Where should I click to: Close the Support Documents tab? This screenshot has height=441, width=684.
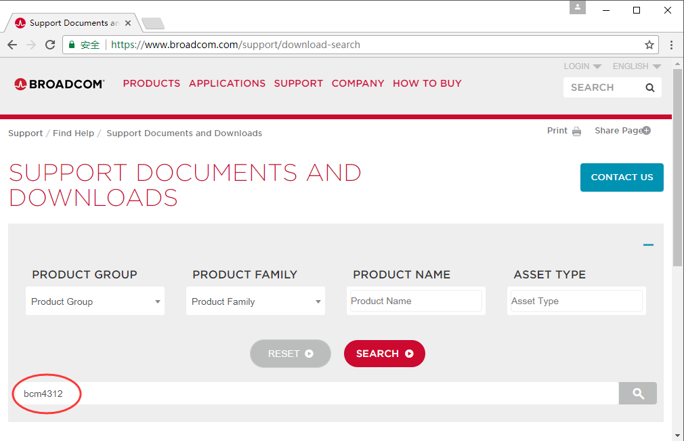pos(128,23)
